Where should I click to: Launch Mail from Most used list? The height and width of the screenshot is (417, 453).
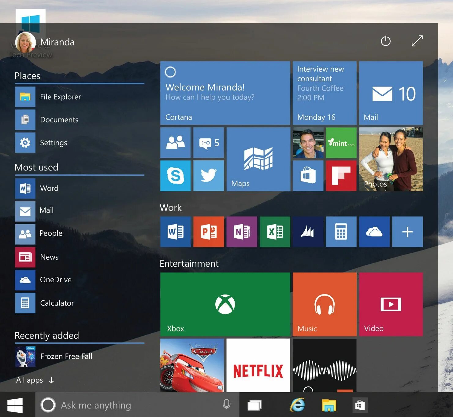tap(80, 211)
